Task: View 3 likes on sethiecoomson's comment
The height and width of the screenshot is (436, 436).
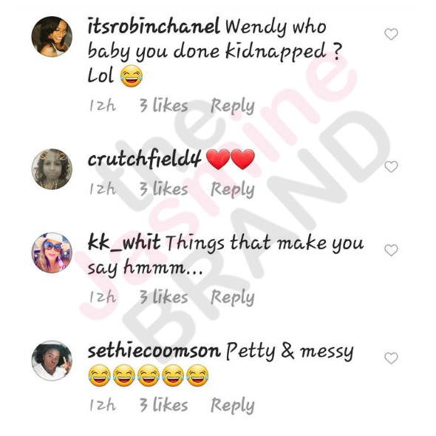Action: point(163,405)
